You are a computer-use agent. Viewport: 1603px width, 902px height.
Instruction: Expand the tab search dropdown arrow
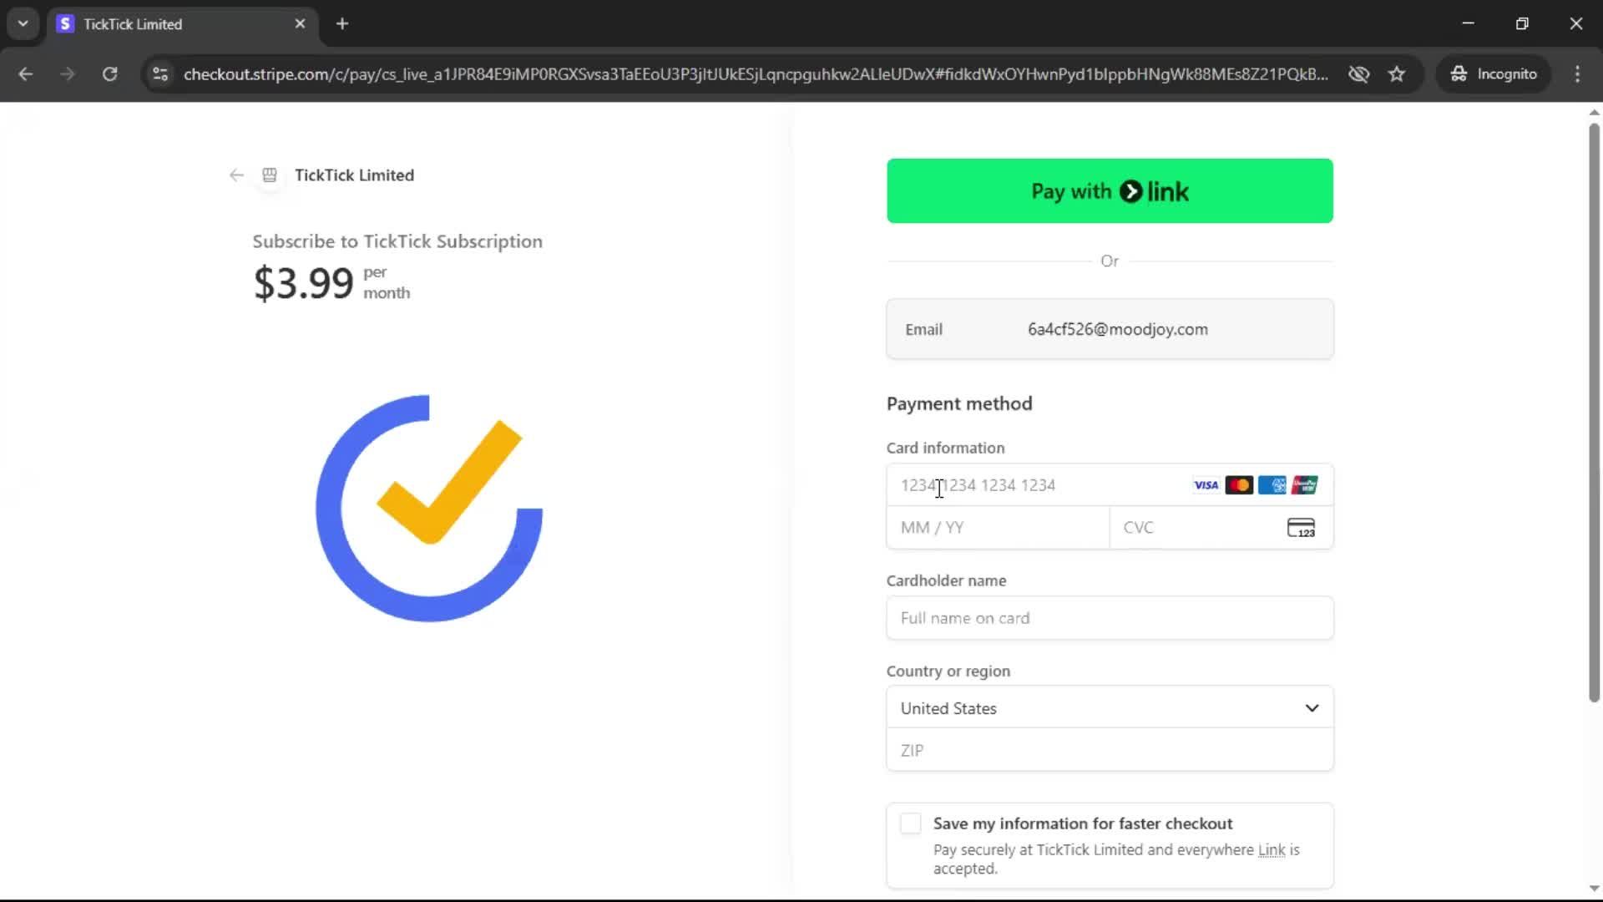coord(23,23)
